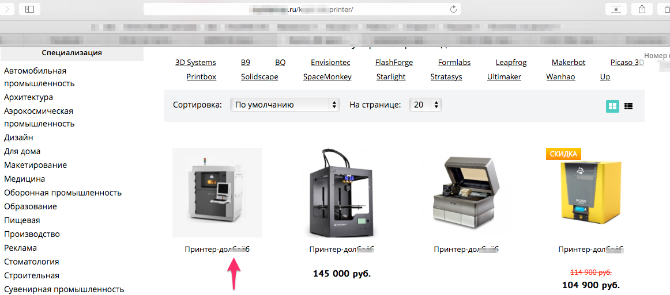Switch to list view icon
This screenshot has width=670, height=295.
coord(628,106)
